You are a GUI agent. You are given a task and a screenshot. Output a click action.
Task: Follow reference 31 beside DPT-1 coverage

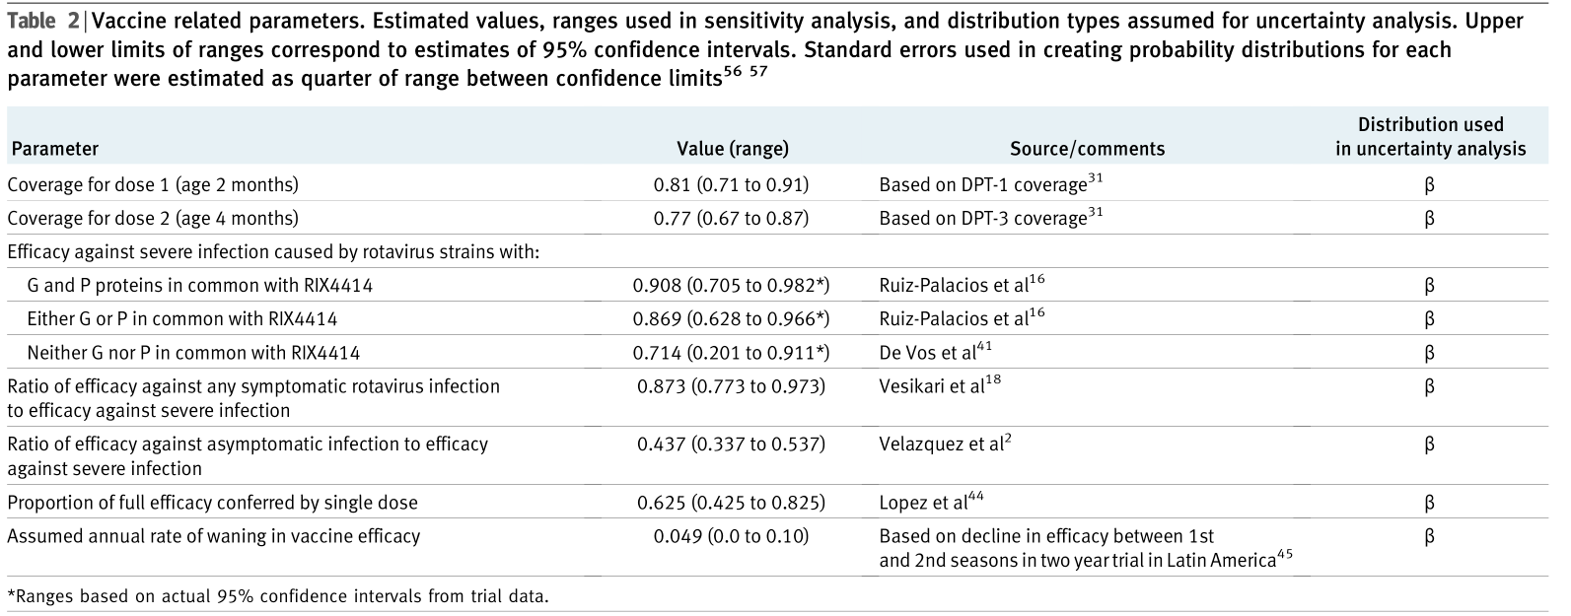pyautogui.click(x=1095, y=178)
